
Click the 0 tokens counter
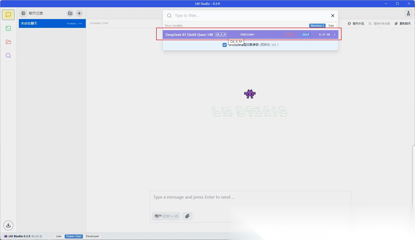tap(72, 24)
